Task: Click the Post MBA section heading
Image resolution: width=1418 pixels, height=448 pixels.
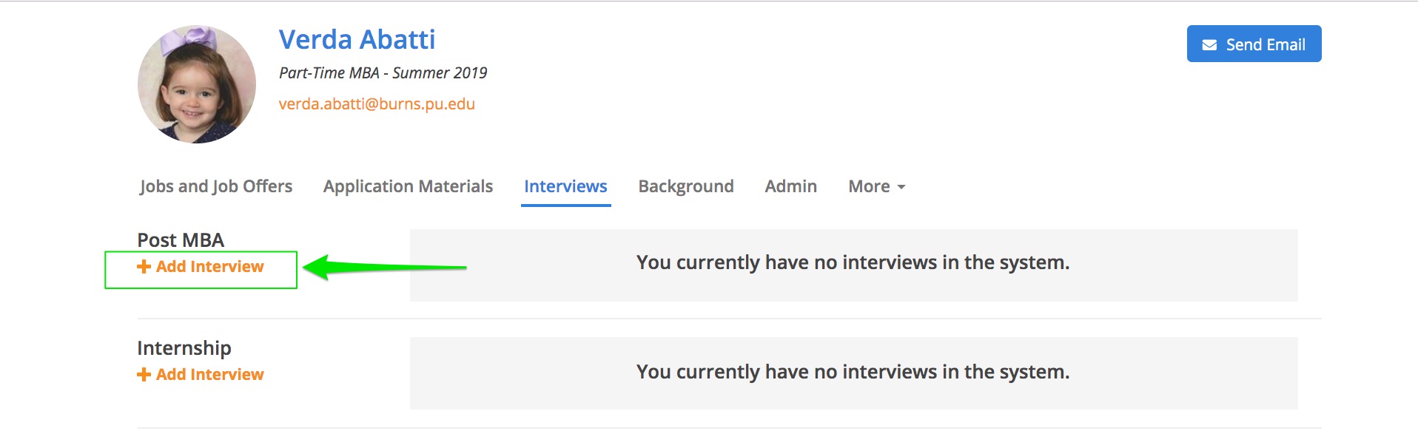Action: click(x=181, y=240)
